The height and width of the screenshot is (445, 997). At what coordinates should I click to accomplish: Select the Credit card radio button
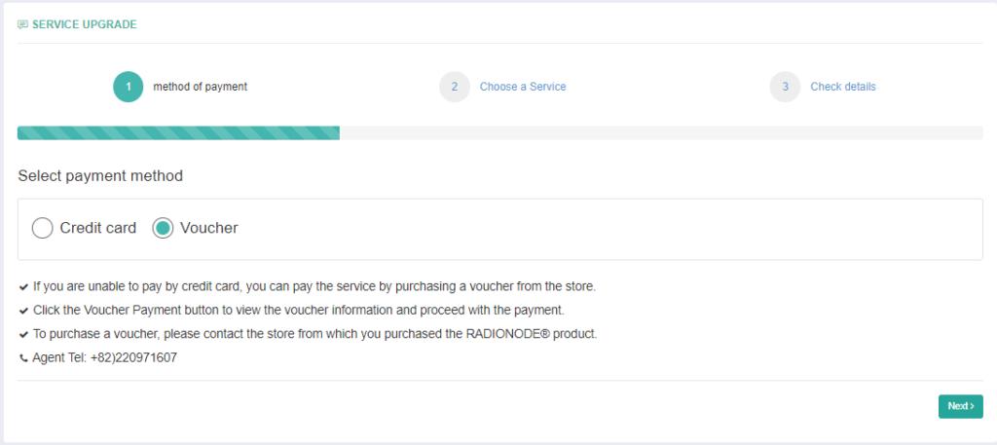pyautogui.click(x=42, y=228)
